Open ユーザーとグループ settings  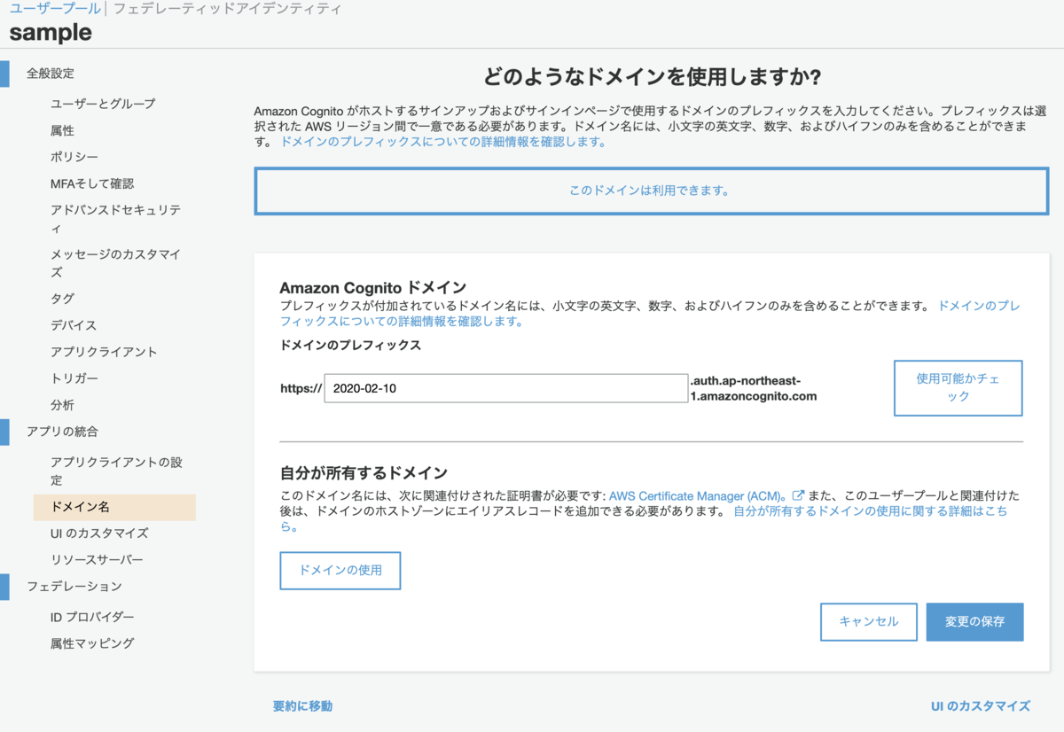(103, 104)
